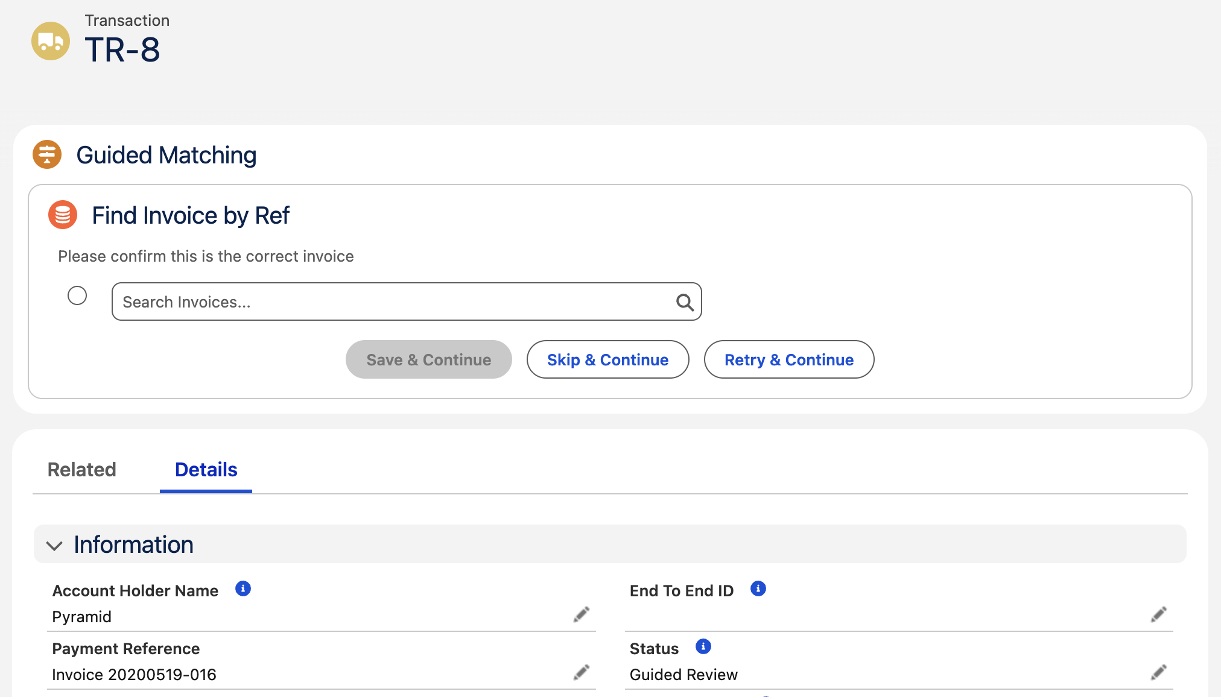The image size is (1221, 697).
Task: Switch to the Related tab
Action: tap(82, 470)
